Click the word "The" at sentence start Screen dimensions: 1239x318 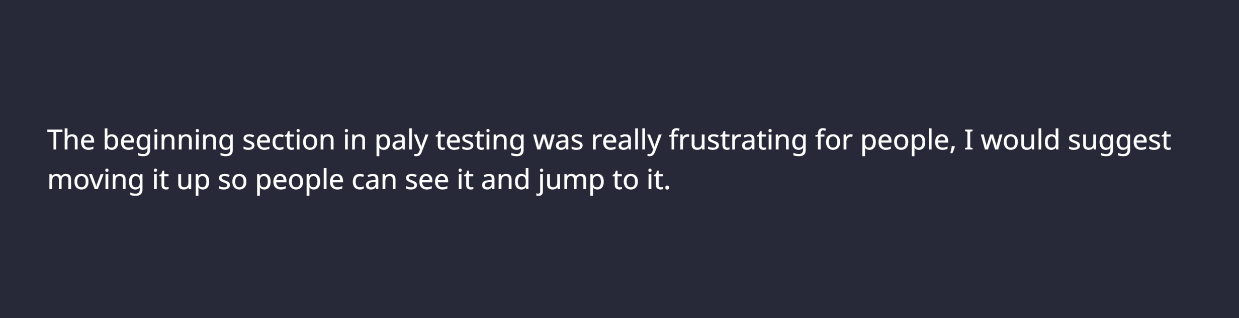pyautogui.click(x=71, y=140)
